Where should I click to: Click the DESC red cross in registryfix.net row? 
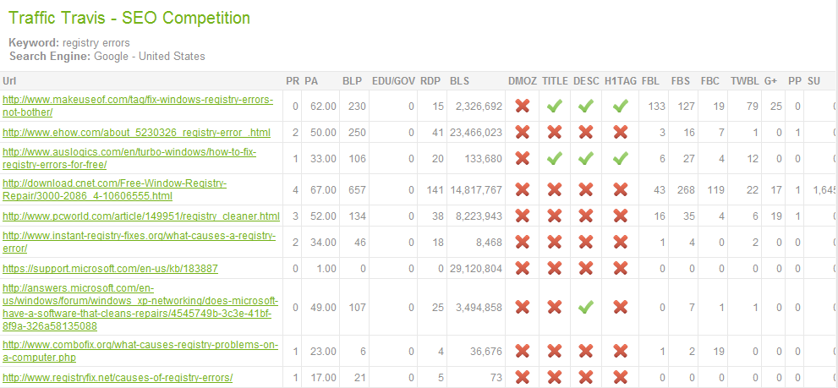tap(586, 377)
